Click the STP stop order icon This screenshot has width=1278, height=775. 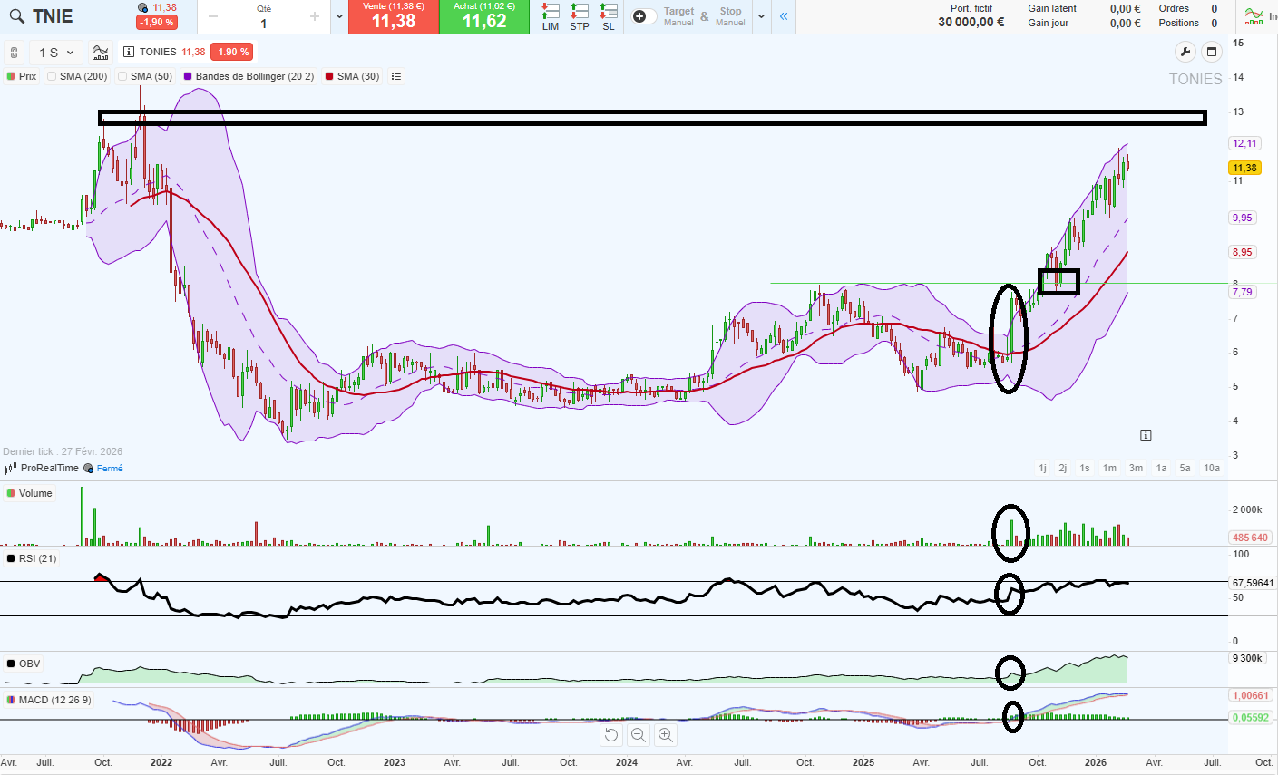pos(580,16)
